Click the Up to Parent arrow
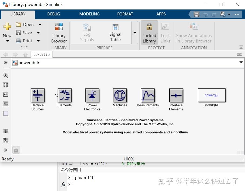 (x=25, y=54)
